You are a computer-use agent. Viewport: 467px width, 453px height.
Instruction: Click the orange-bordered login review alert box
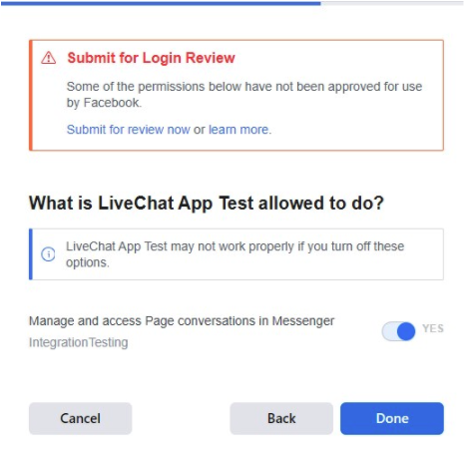236,95
